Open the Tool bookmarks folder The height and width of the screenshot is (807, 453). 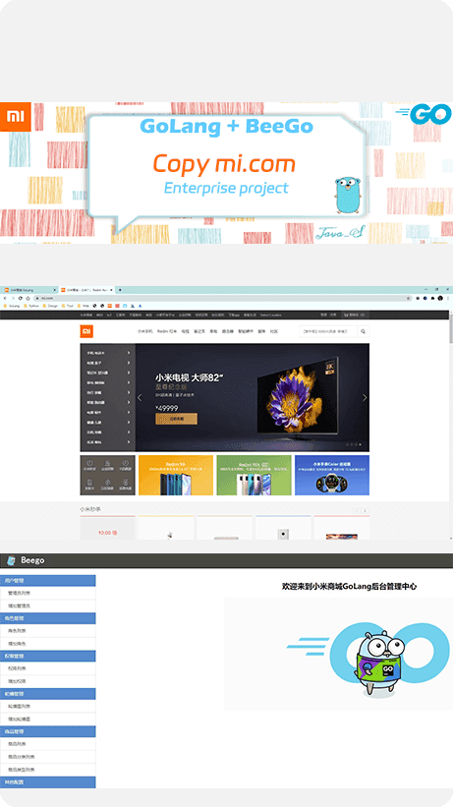tap(68, 306)
